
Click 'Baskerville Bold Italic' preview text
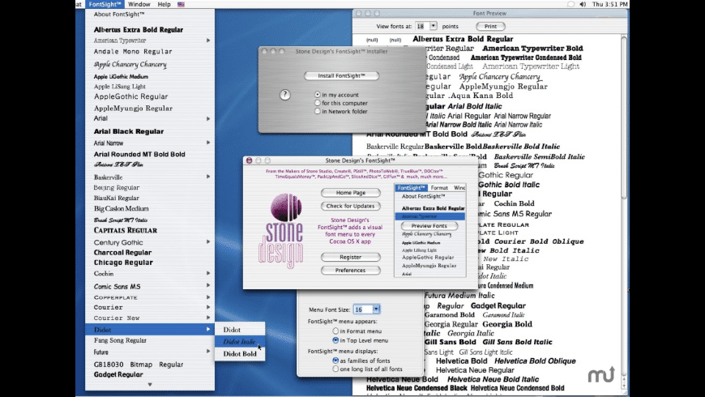click(521, 147)
